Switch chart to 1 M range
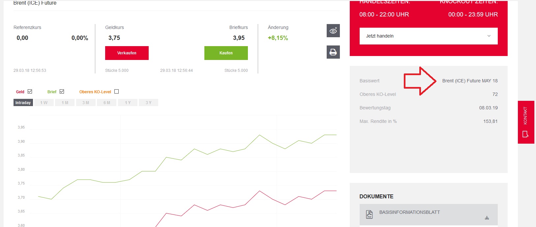 [x=65, y=103]
